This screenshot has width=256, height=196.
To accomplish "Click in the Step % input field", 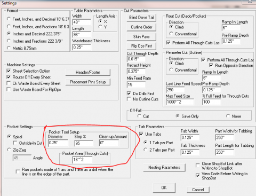I will [x=84, y=143].
